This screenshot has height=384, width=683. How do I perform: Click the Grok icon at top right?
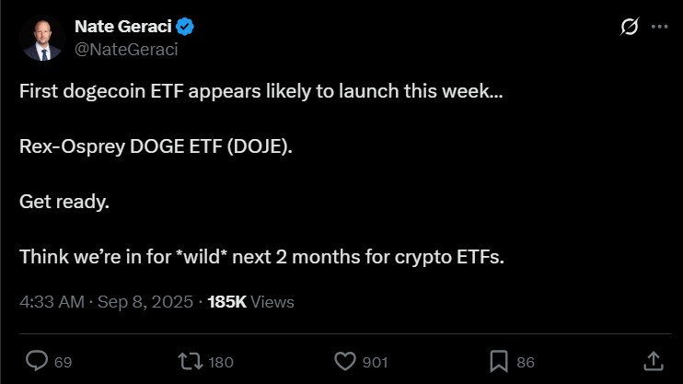(630, 28)
